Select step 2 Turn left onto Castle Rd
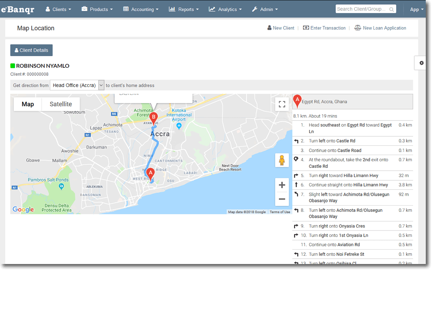Screen dimensions: 433x321 (x=353, y=141)
